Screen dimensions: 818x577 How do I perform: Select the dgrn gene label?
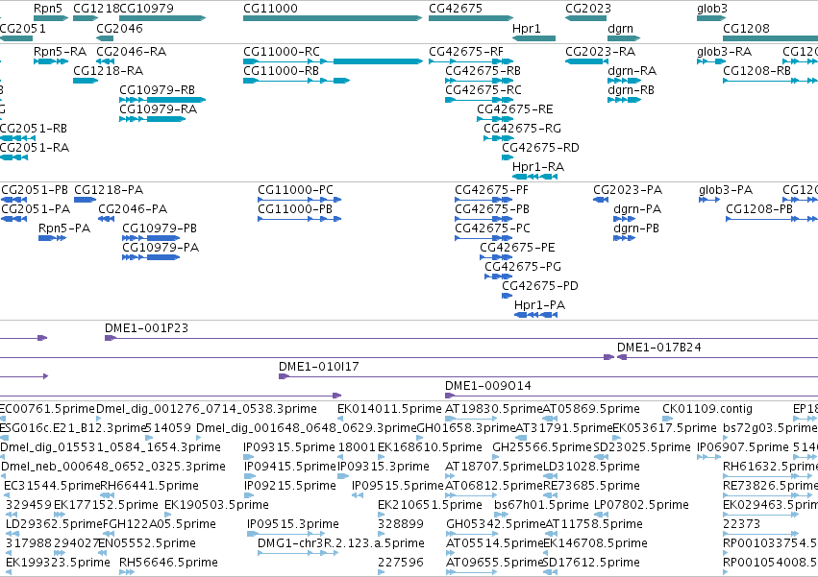coord(620,29)
